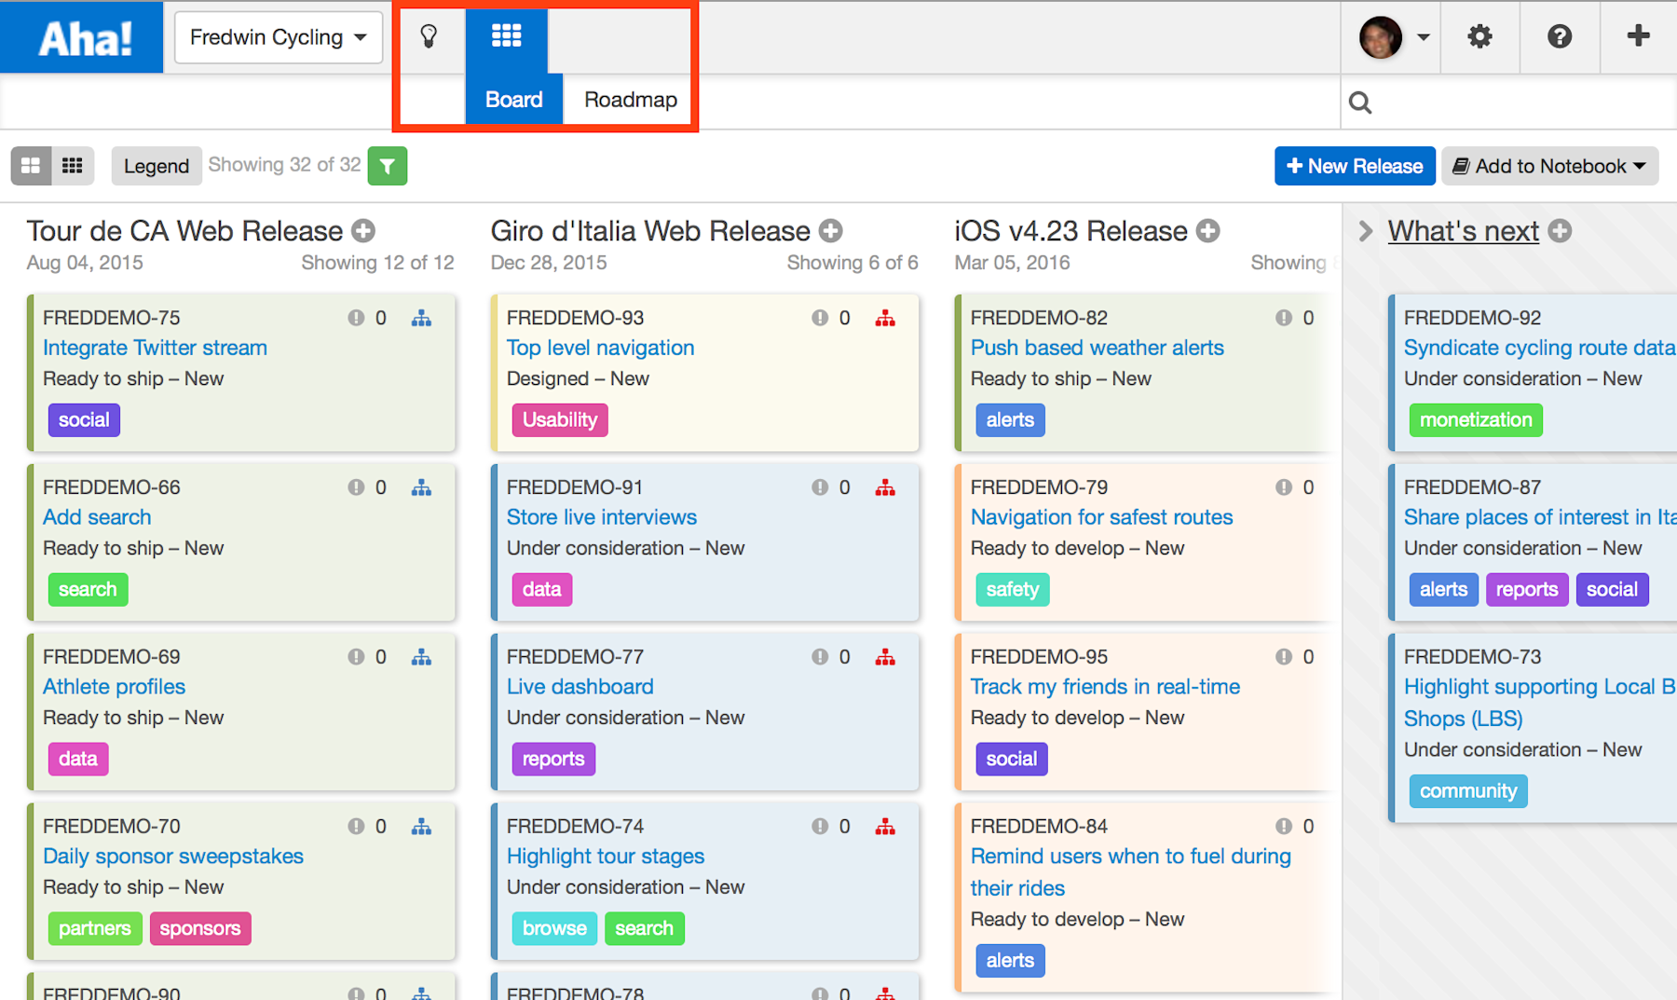Screen dimensions: 1677x1000
Task: Select the Features grid icon
Action: [x=507, y=36]
